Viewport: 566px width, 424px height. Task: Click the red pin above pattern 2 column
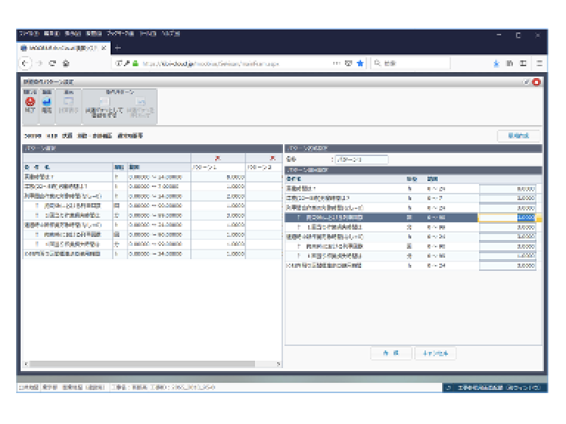pyautogui.click(x=273, y=158)
